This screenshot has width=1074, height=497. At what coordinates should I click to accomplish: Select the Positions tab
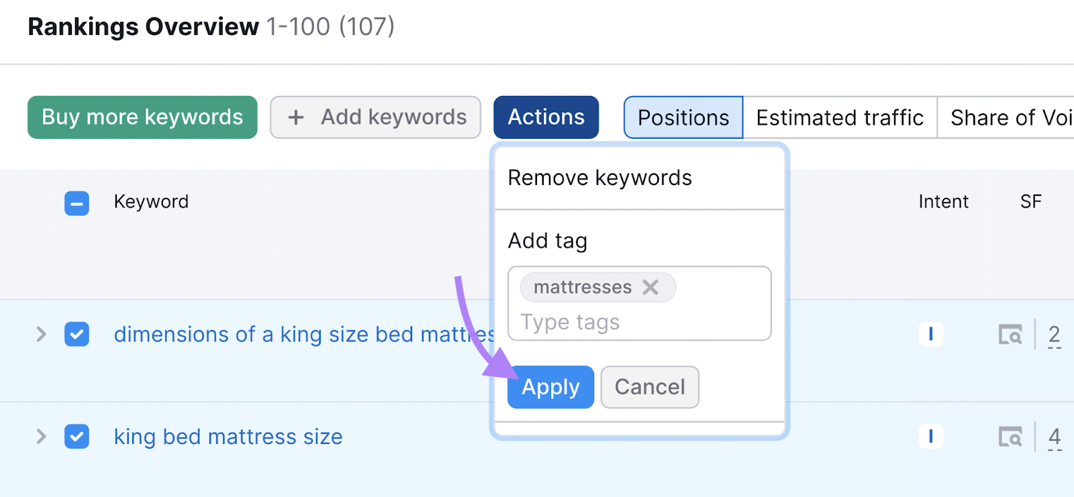pos(683,117)
